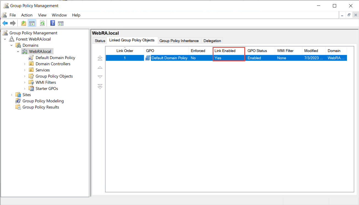
Task: Move link to bottom with double-down arrow
Action: tap(100, 87)
